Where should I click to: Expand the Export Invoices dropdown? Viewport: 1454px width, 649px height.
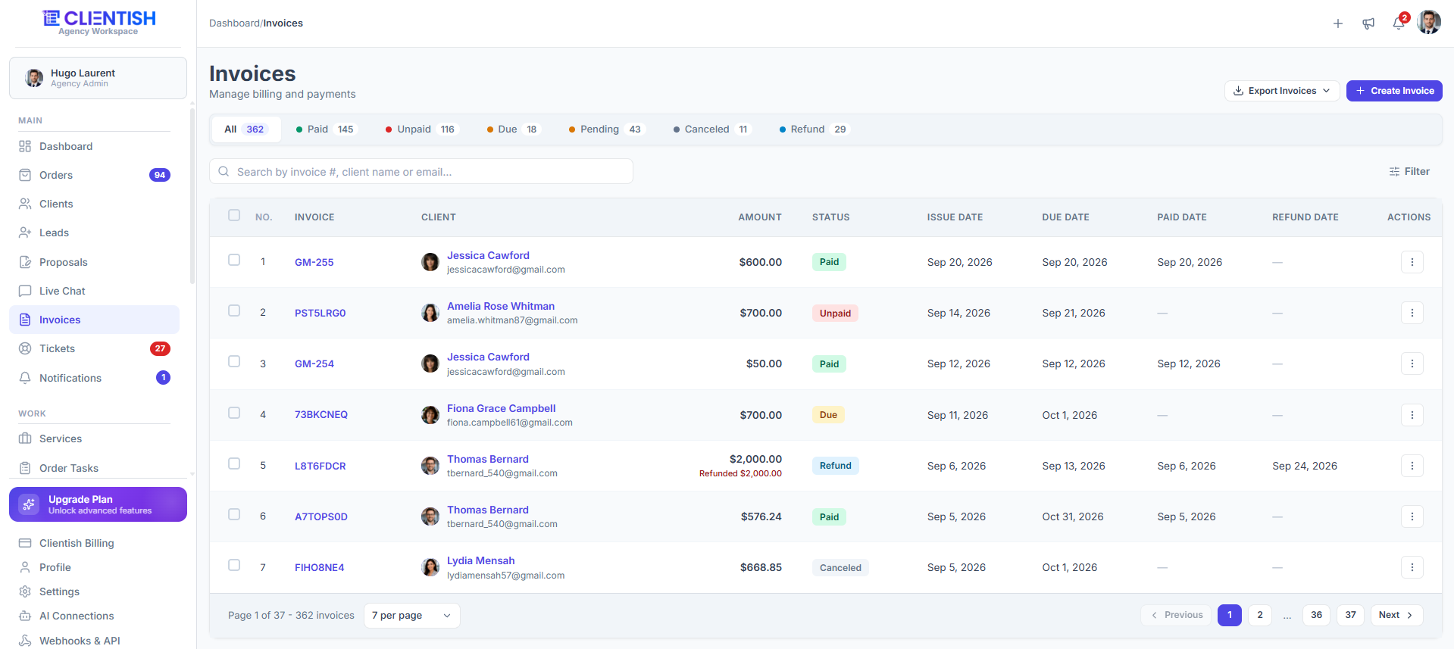pyautogui.click(x=1282, y=91)
